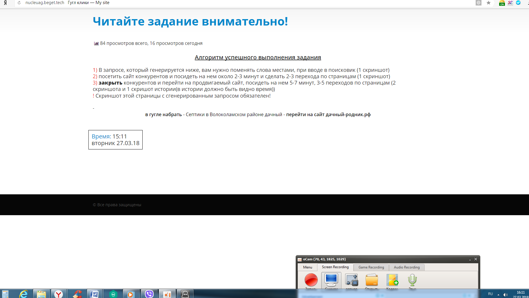Click the 'Гугл клики — My site' page title
This screenshot has width=529, height=298.
tap(88, 3)
